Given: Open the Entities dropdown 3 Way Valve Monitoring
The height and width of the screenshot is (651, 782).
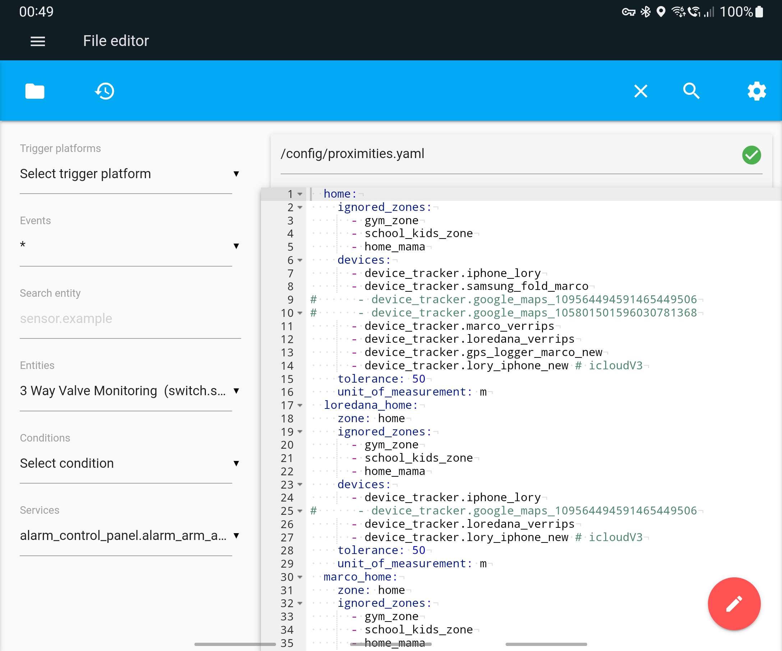Looking at the screenshot, I should tap(129, 391).
